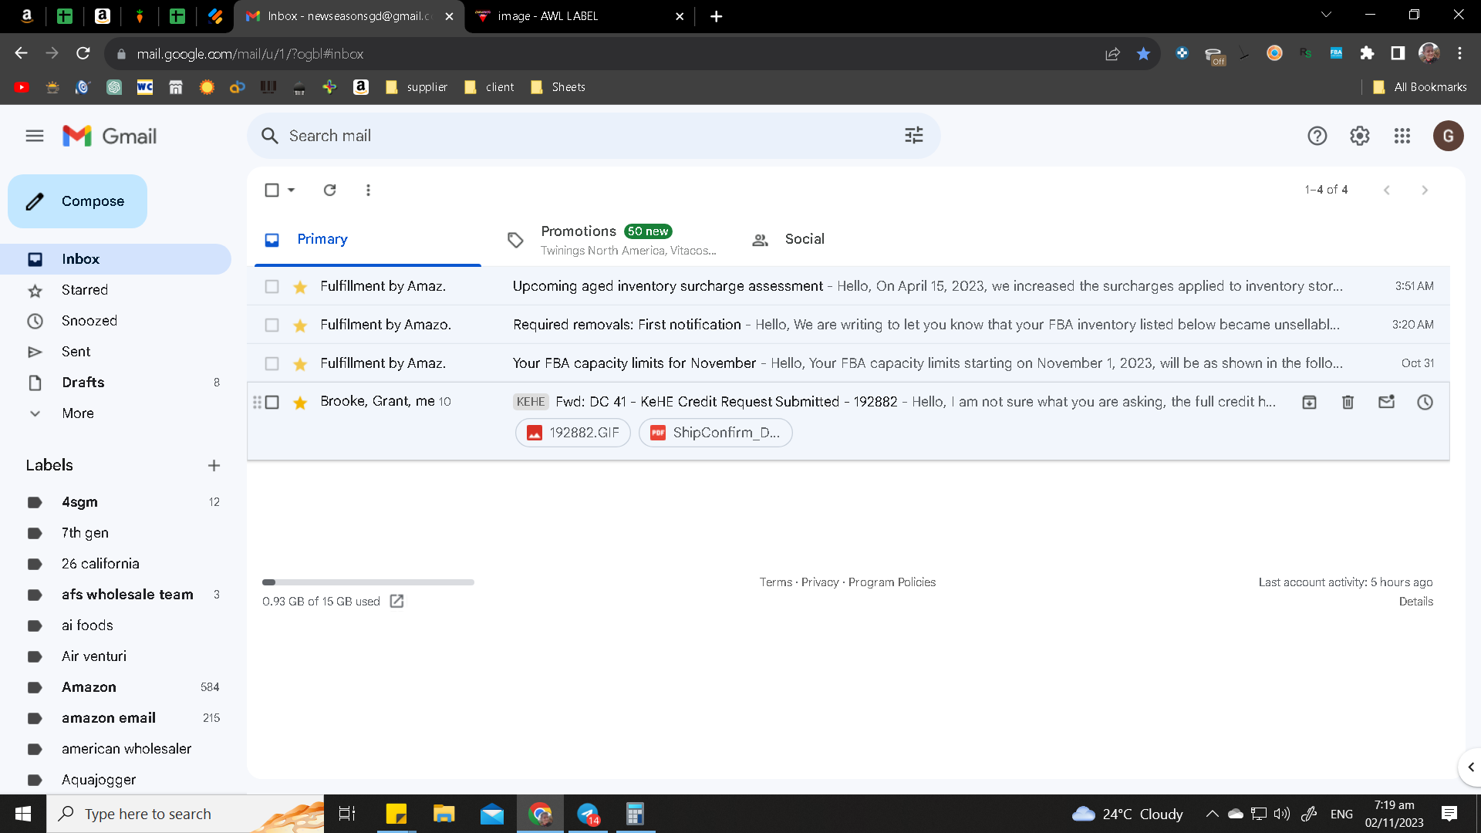Click the storage usage progress bar
The height and width of the screenshot is (833, 1481).
(368, 582)
